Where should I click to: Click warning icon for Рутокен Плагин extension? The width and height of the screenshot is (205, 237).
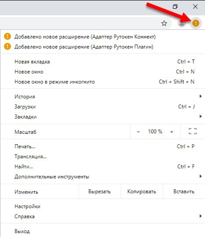pyautogui.click(x=7, y=46)
